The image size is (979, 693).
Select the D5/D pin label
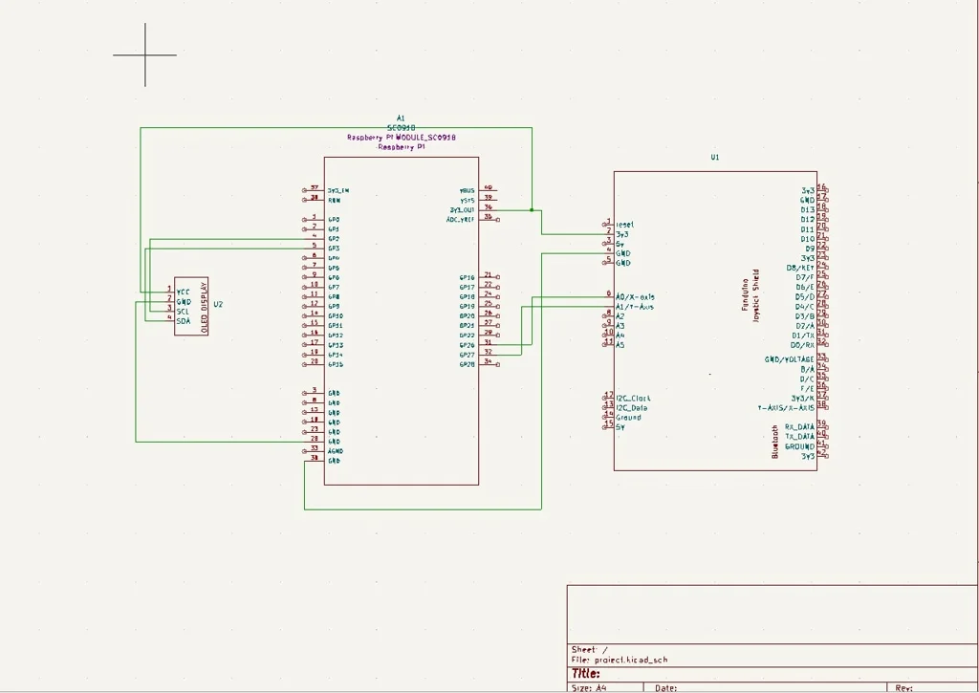point(805,297)
